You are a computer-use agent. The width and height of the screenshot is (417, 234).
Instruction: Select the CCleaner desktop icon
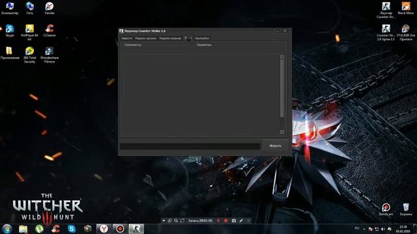(x=50, y=31)
